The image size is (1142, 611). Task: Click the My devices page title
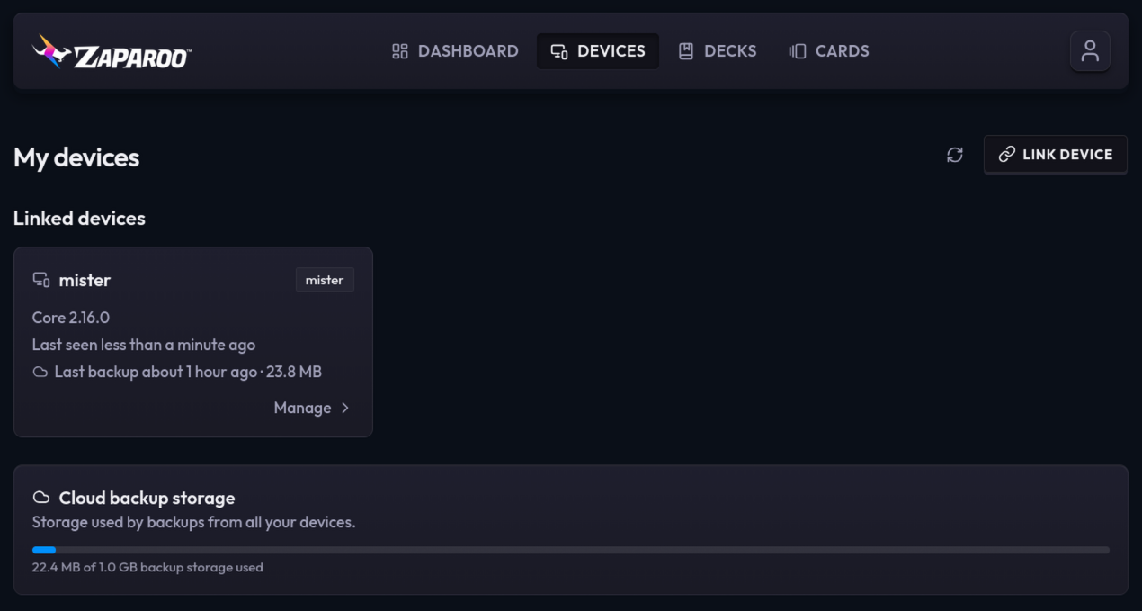pyautogui.click(x=76, y=157)
